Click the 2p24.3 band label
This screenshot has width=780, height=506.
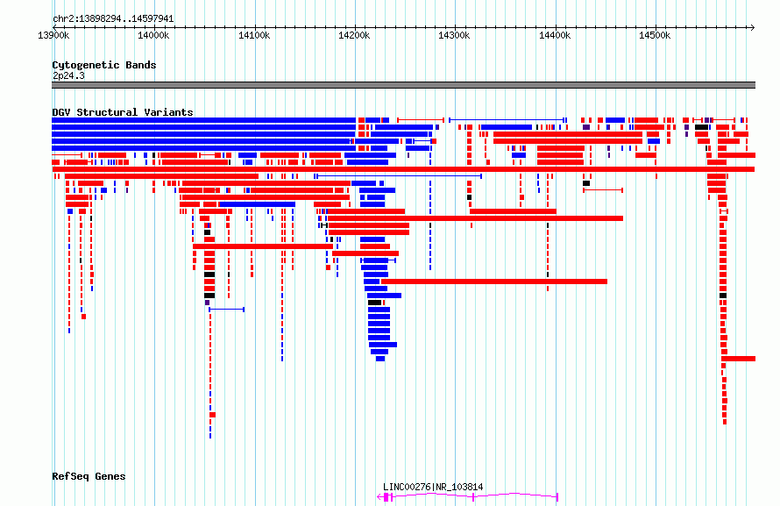[x=68, y=75]
